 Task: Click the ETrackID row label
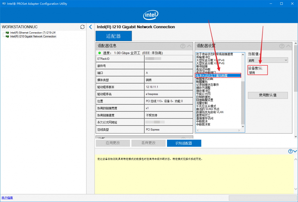(x=103, y=59)
